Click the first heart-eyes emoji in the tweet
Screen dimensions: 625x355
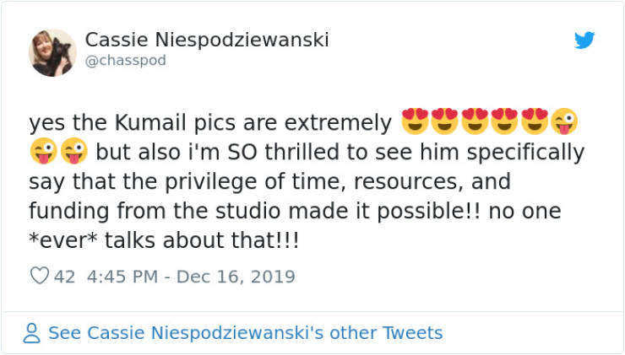click(414, 122)
